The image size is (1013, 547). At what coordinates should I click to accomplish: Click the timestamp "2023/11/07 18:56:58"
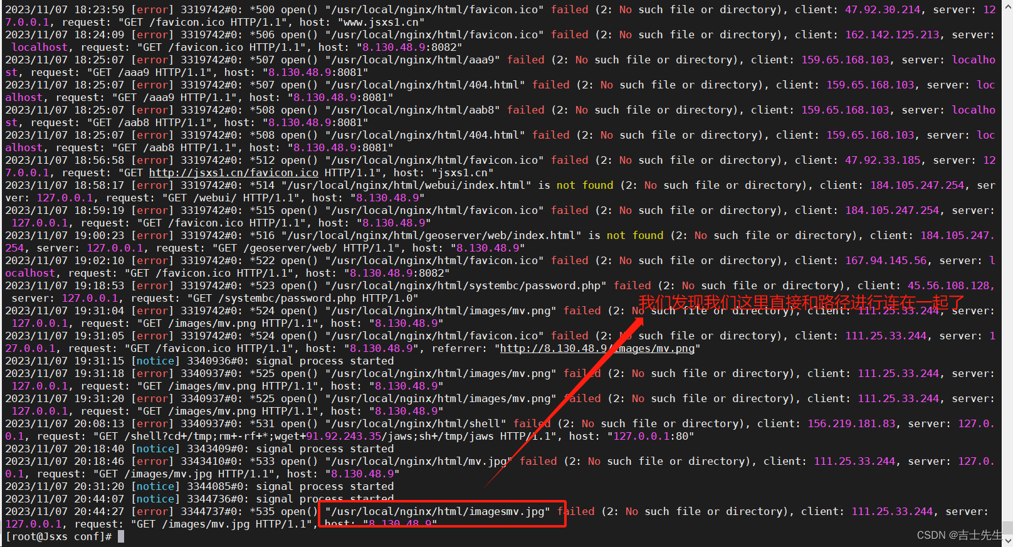(65, 160)
